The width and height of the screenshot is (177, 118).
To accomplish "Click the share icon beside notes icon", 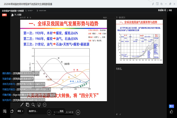I will pyautogui.click(x=12, y=111).
